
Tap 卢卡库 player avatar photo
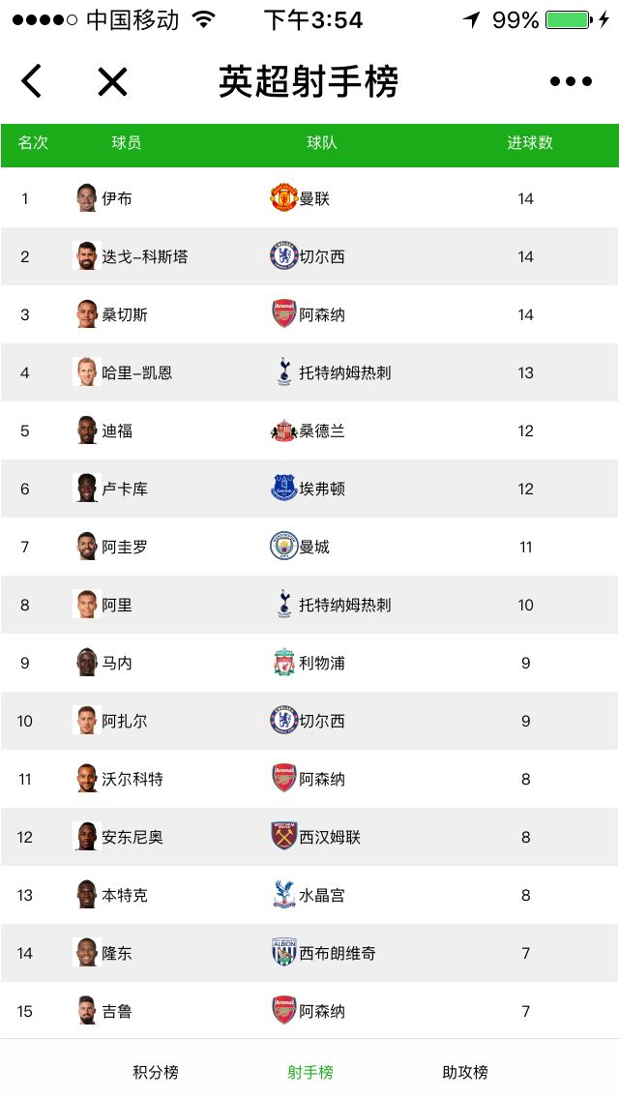[87, 488]
